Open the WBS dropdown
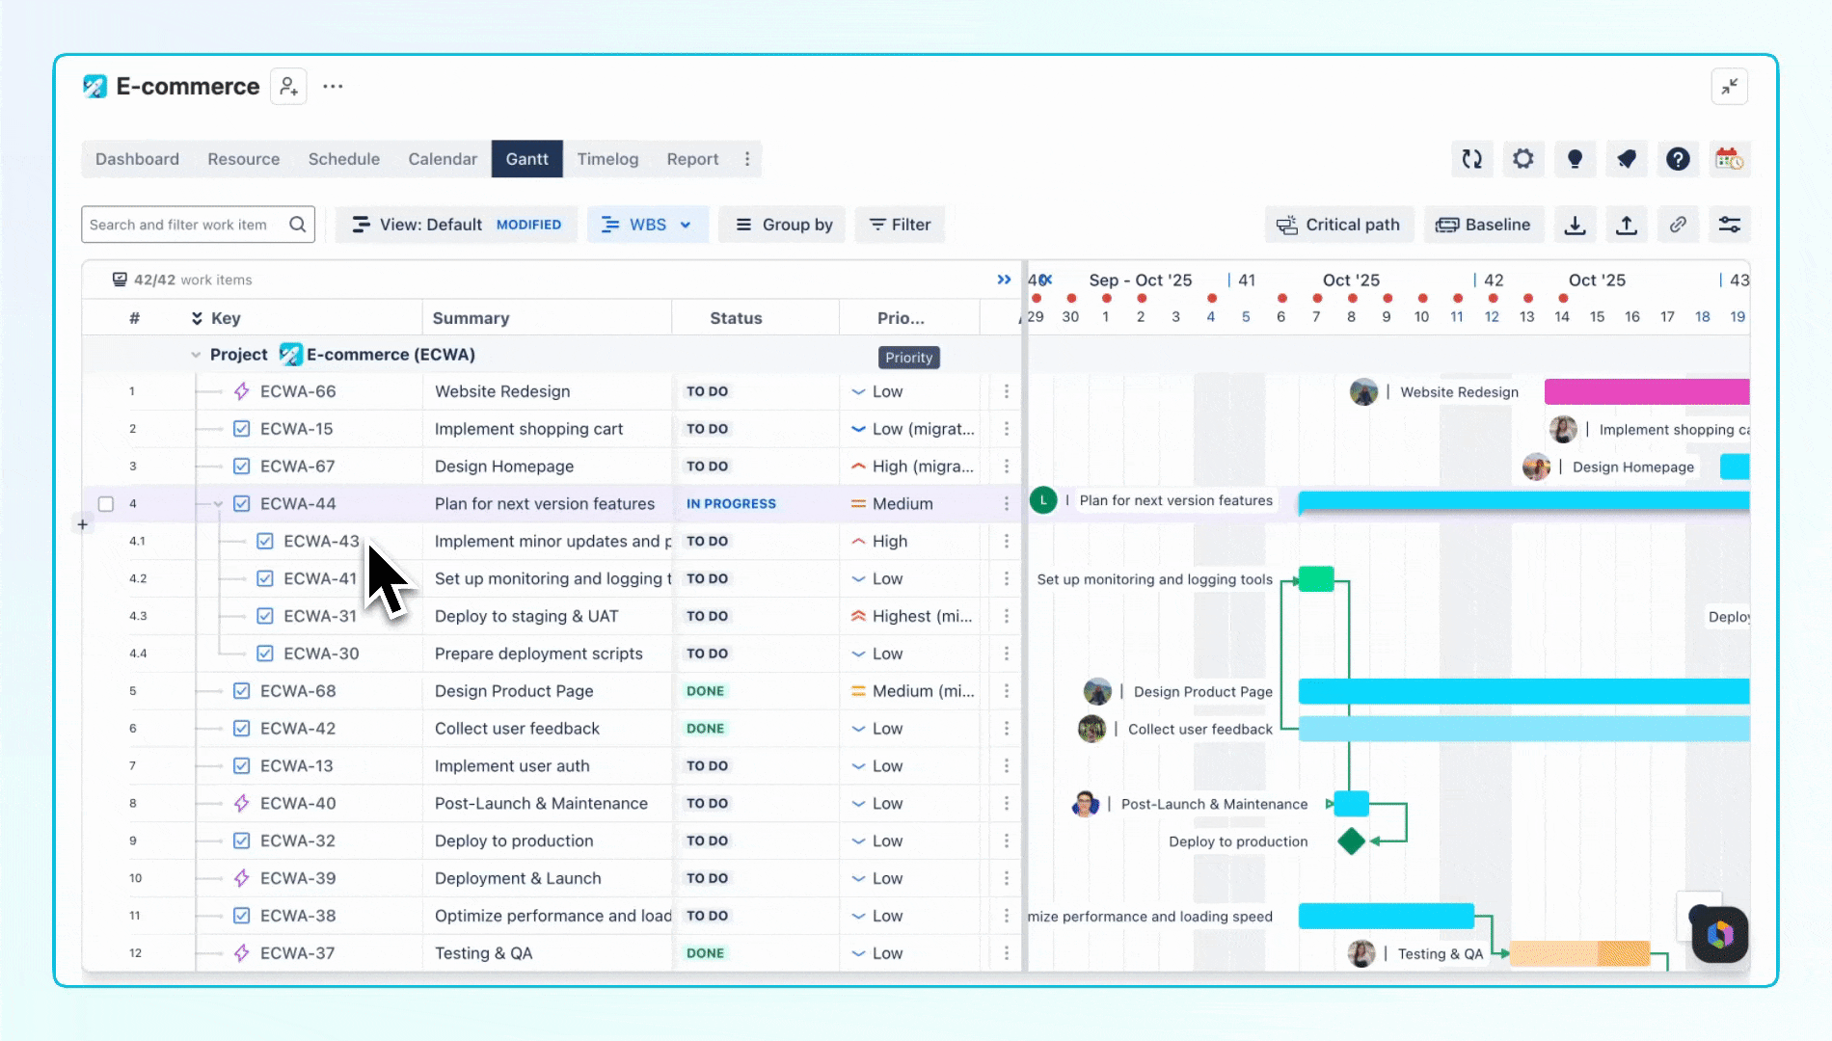 coord(647,225)
